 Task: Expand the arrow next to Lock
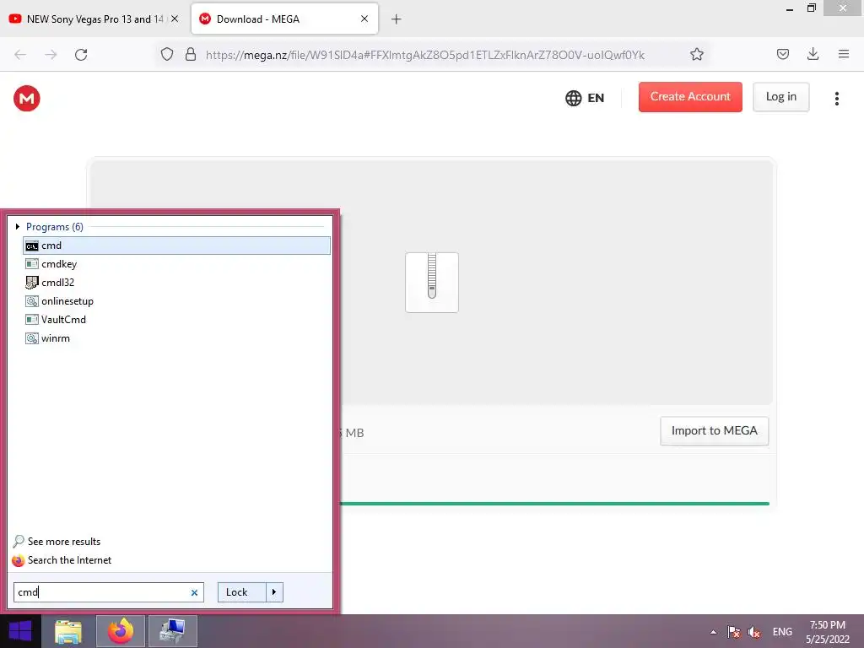(274, 592)
